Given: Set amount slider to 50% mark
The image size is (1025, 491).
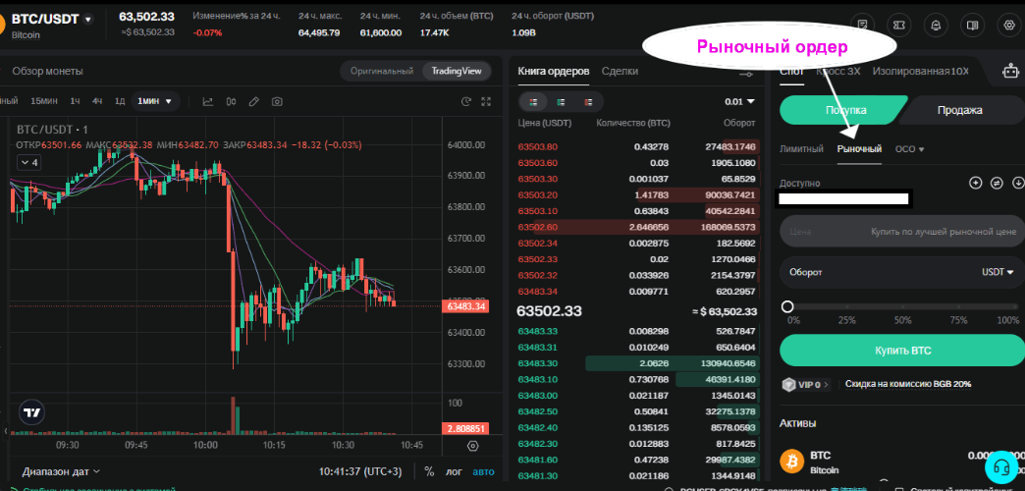Looking at the screenshot, I should [902, 306].
